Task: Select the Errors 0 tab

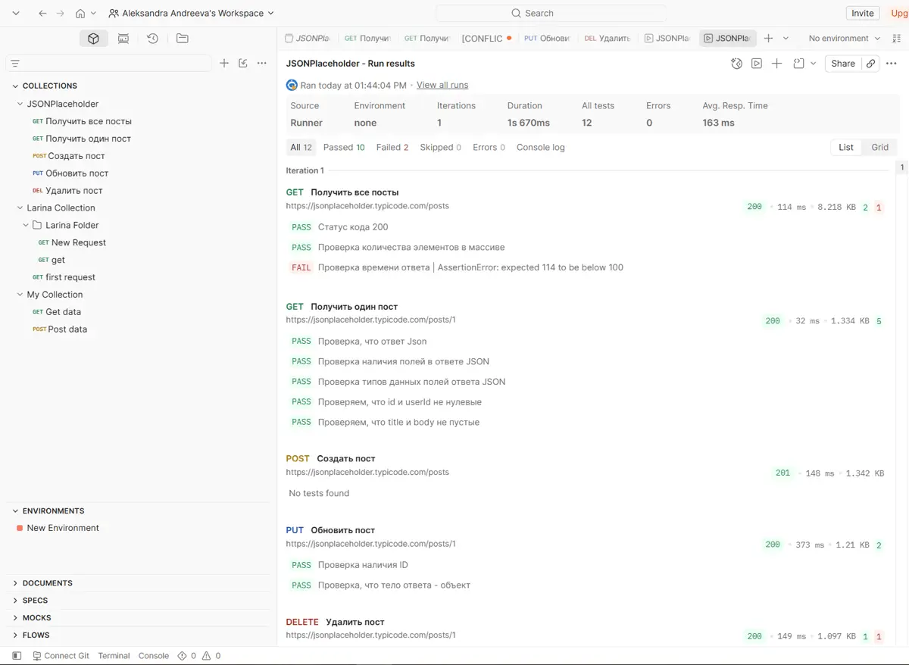Action: pyautogui.click(x=489, y=148)
